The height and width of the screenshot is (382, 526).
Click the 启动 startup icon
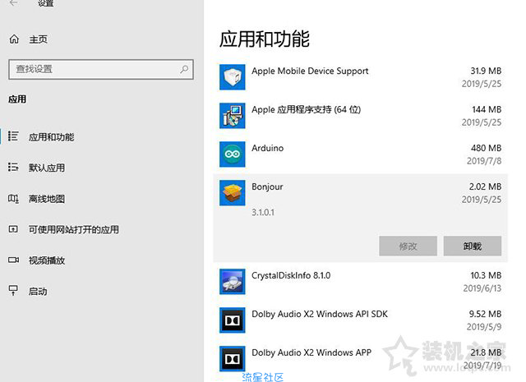pos(13,291)
